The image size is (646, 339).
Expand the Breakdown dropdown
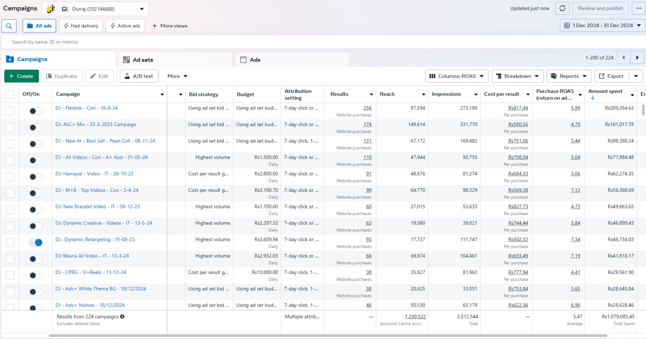point(517,76)
